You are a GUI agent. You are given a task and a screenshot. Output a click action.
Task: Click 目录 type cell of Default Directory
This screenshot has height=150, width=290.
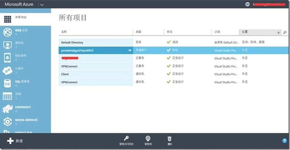[138, 42]
